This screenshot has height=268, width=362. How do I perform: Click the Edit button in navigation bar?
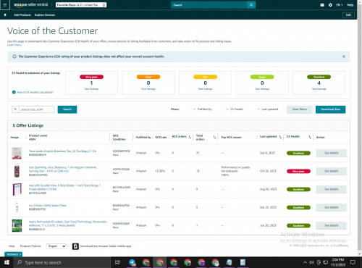click(348, 15)
